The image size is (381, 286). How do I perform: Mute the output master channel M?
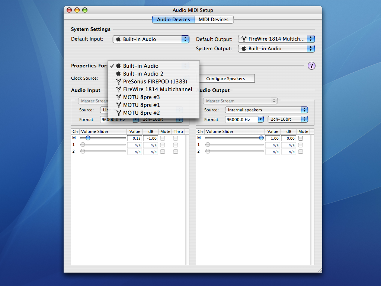(x=301, y=138)
